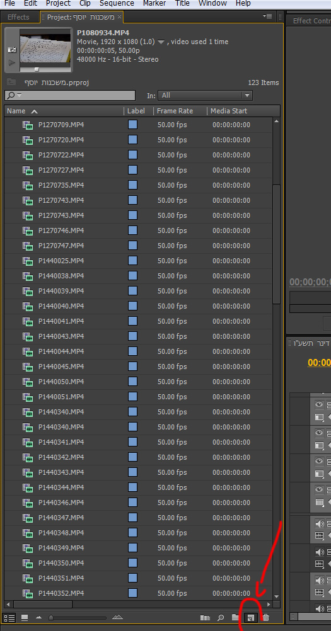Open the Find magnifier icon in project panel footer
The width and height of the screenshot is (331, 631).
pos(221,617)
